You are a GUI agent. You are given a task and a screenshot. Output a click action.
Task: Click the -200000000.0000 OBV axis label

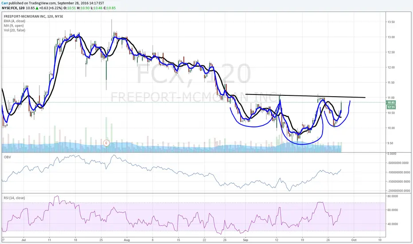point(398,190)
